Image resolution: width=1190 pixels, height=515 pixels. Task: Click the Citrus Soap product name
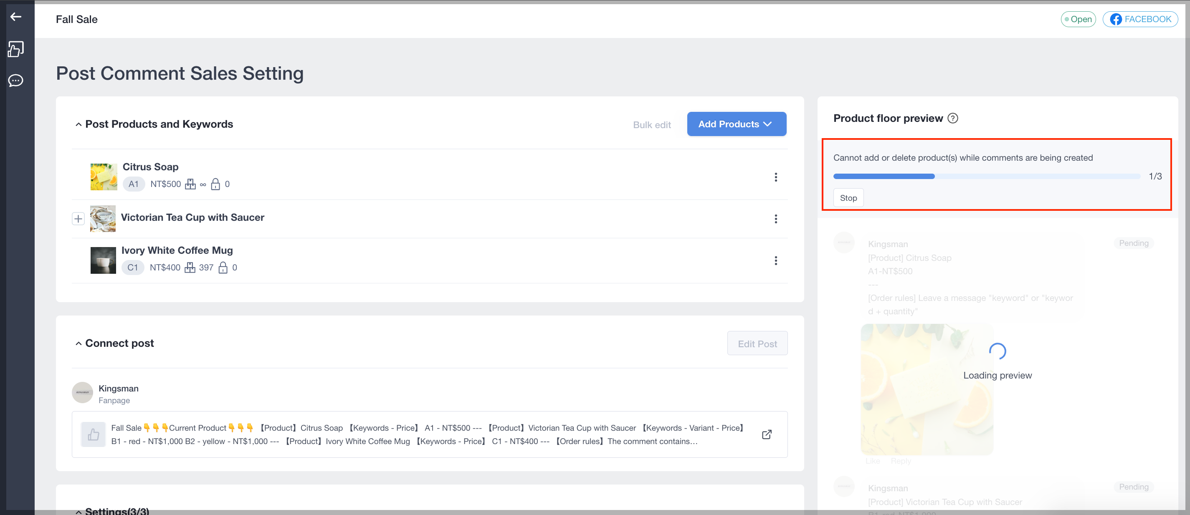(150, 167)
